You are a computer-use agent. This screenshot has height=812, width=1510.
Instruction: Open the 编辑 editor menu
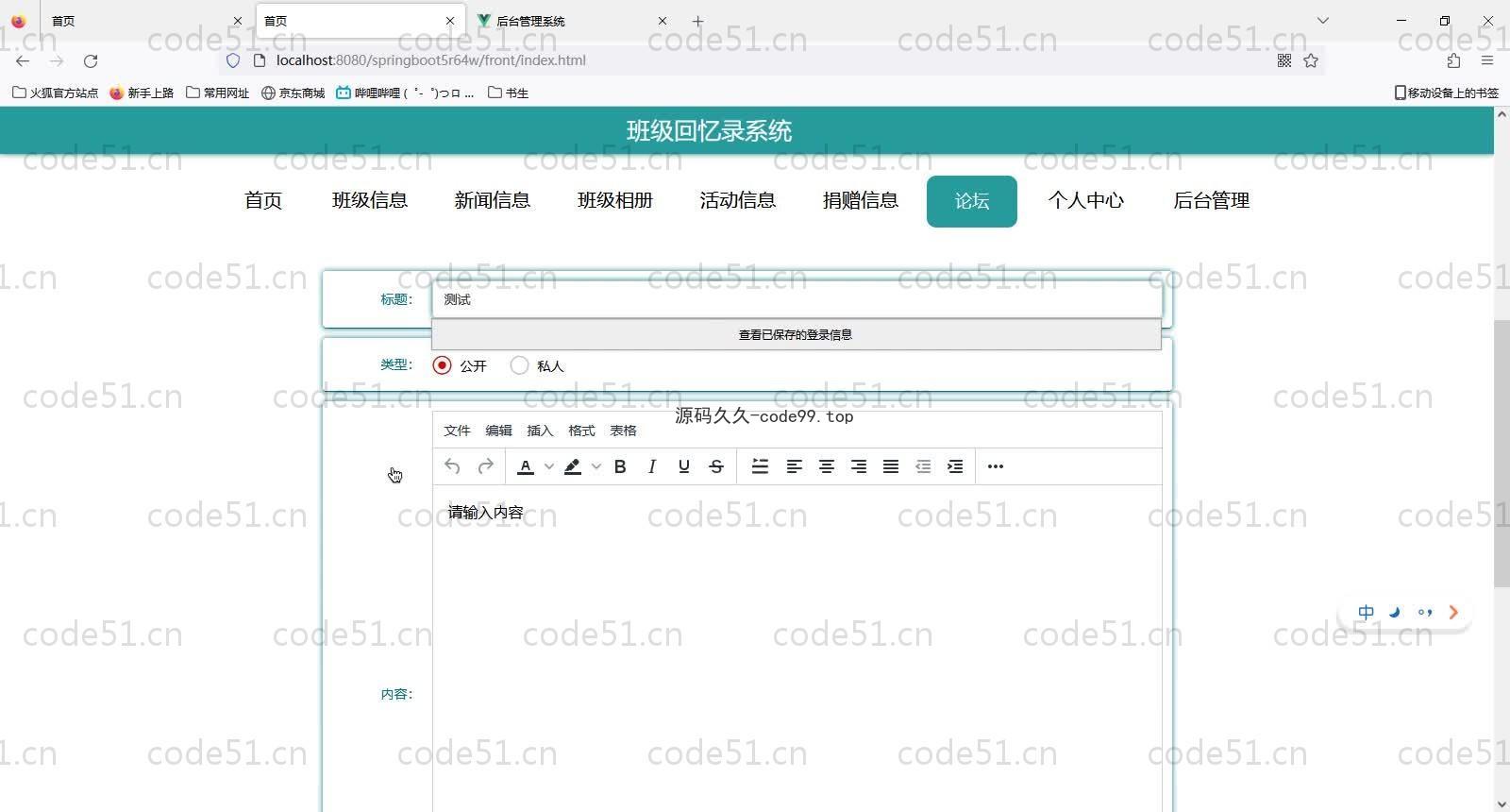coord(498,431)
